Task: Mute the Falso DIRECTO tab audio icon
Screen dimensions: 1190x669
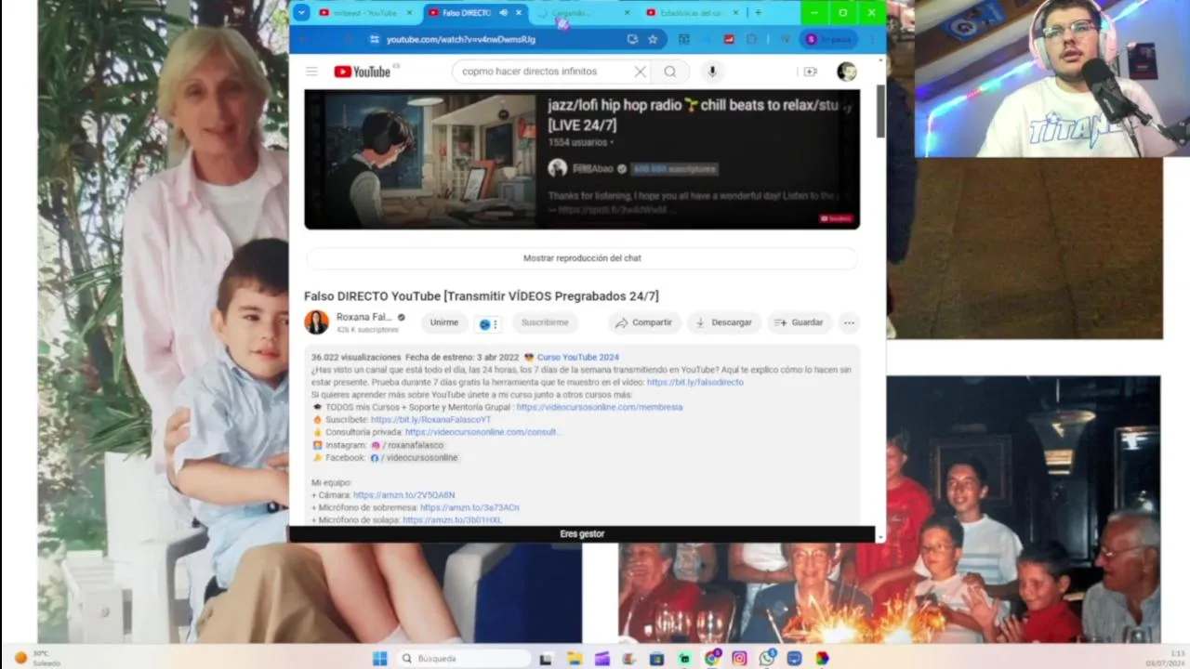Action: point(503,13)
